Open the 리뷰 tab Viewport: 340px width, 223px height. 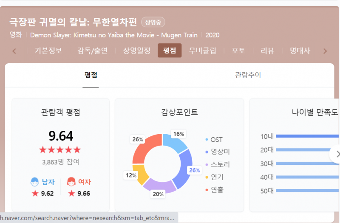pyautogui.click(x=267, y=51)
